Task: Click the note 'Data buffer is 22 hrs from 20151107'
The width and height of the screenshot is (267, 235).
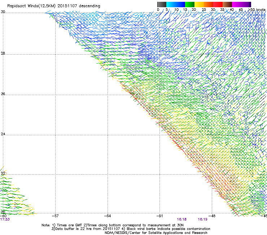Action: 87,229
